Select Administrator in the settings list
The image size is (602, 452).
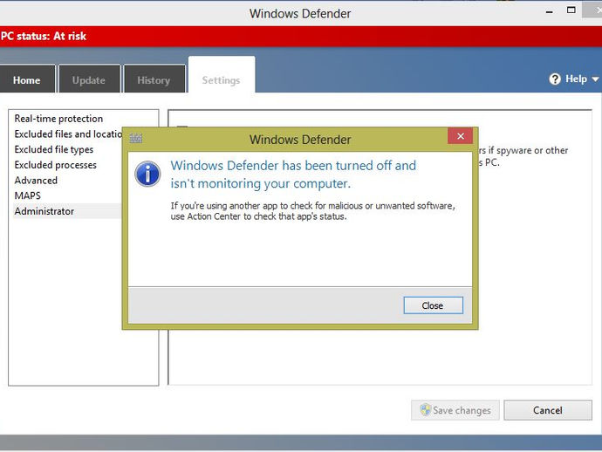pos(67,211)
